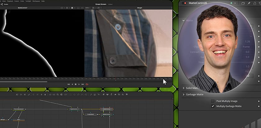Enable the Post Multiply Image checkbox
Image resolution: width=261 pixels, height=128 pixels.
tap(213, 101)
